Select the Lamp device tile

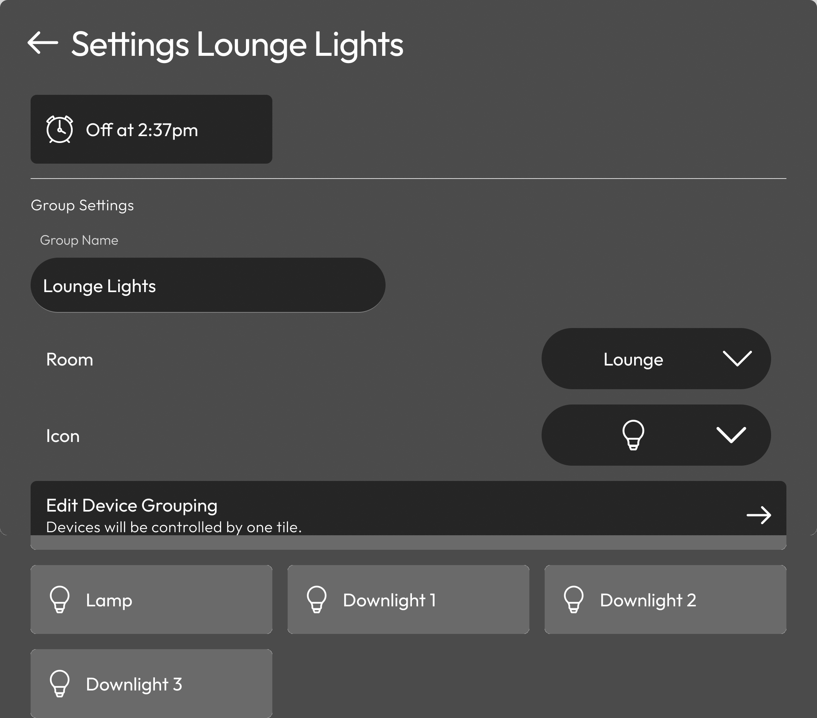point(151,599)
